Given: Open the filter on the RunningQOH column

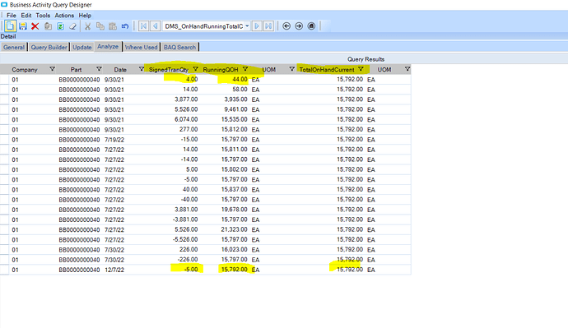Looking at the screenshot, I should [x=245, y=69].
